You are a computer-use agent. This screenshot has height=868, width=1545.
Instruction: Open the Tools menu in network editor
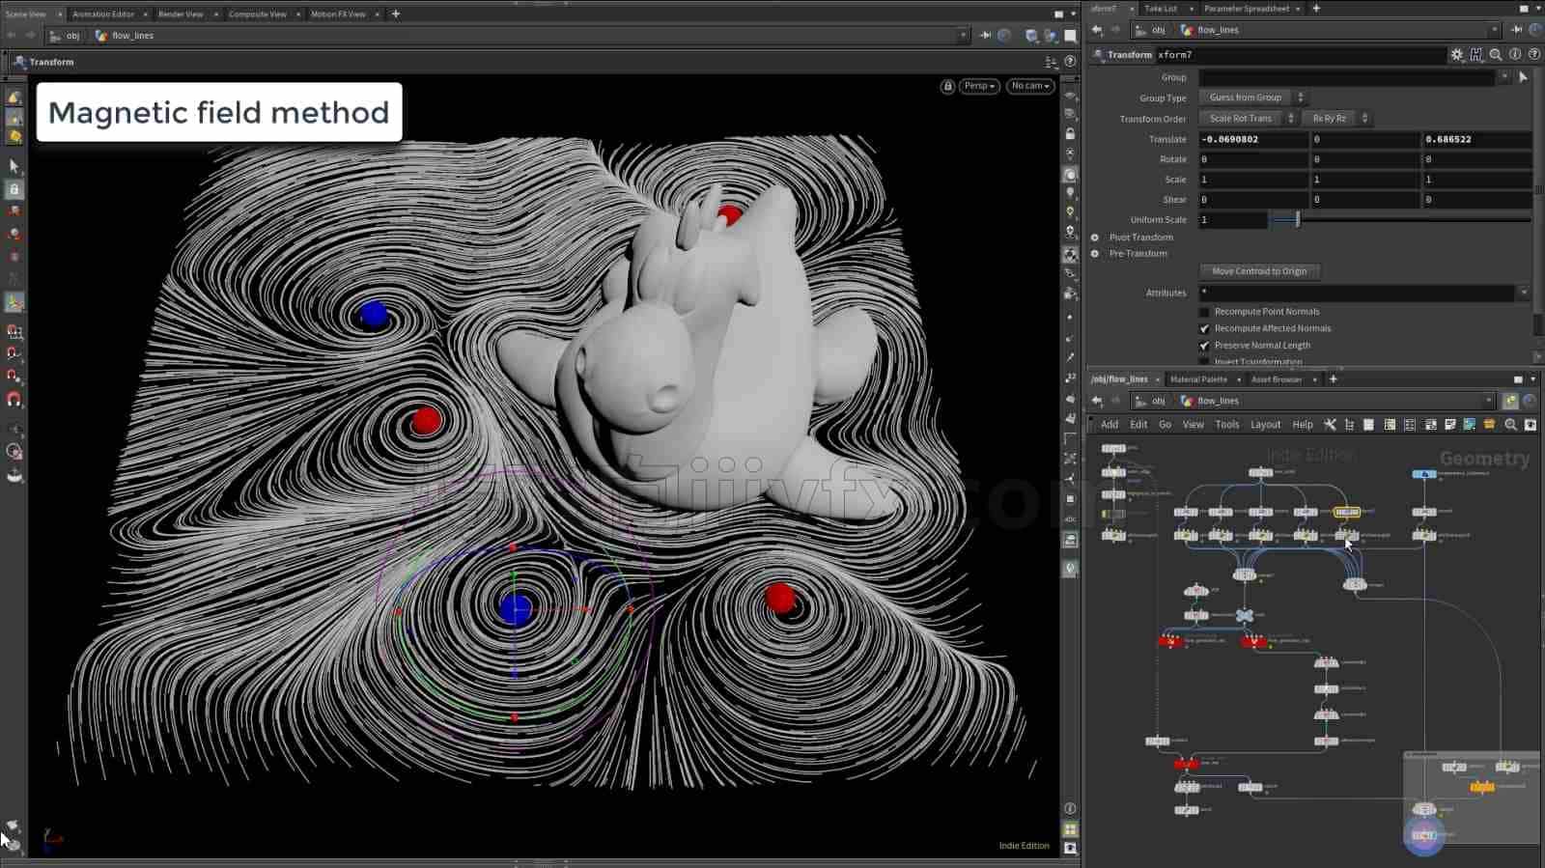[x=1227, y=425]
